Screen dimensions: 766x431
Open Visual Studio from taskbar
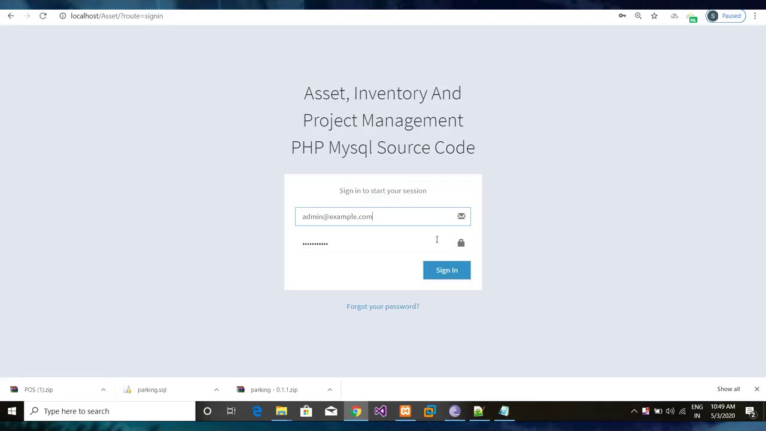[381, 411]
